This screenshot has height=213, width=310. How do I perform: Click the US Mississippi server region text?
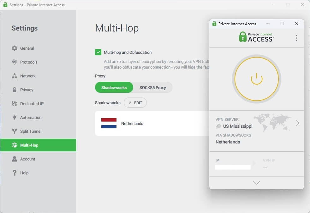point(238,126)
